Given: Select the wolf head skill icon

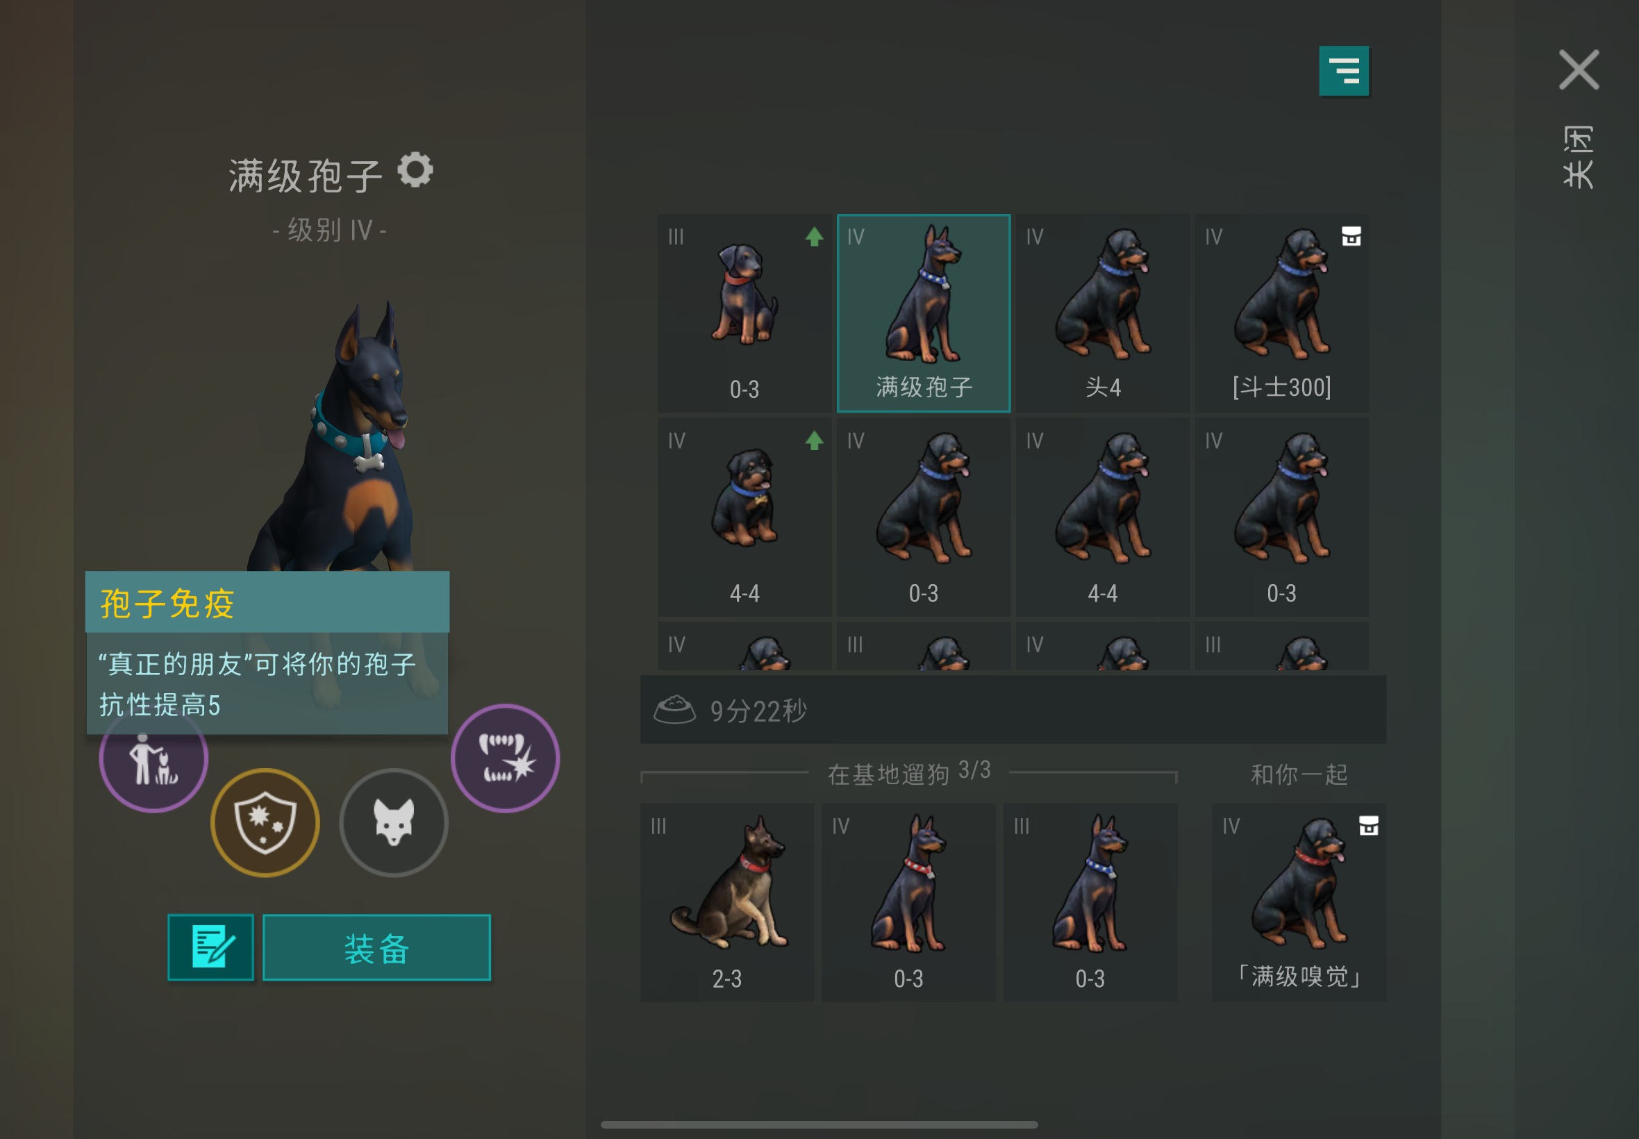Looking at the screenshot, I should click(x=394, y=822).
